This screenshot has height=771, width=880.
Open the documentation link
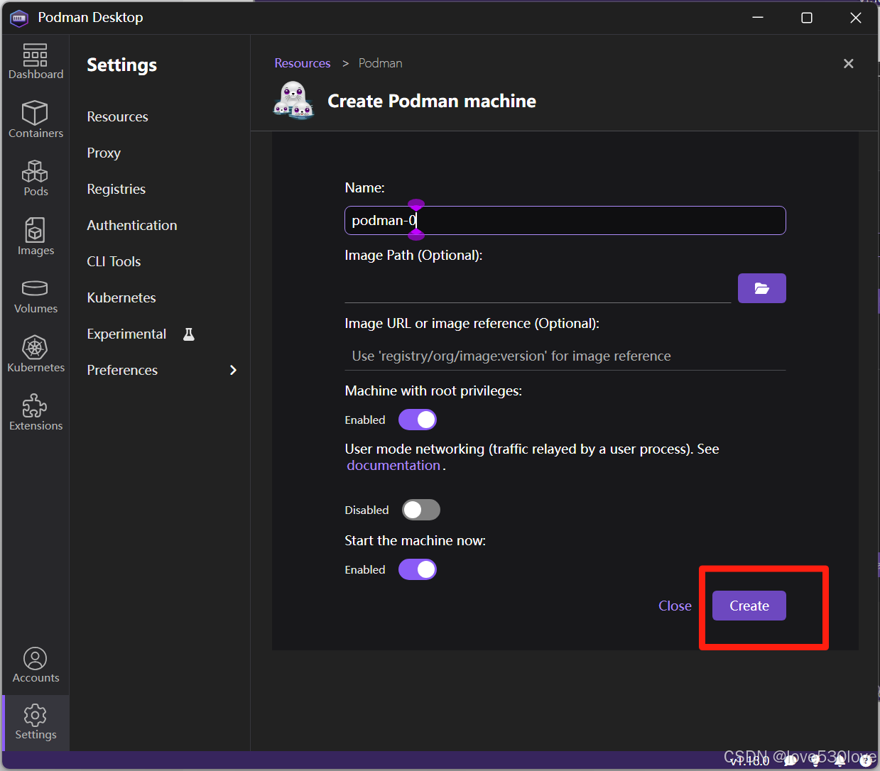coord(393,465)
